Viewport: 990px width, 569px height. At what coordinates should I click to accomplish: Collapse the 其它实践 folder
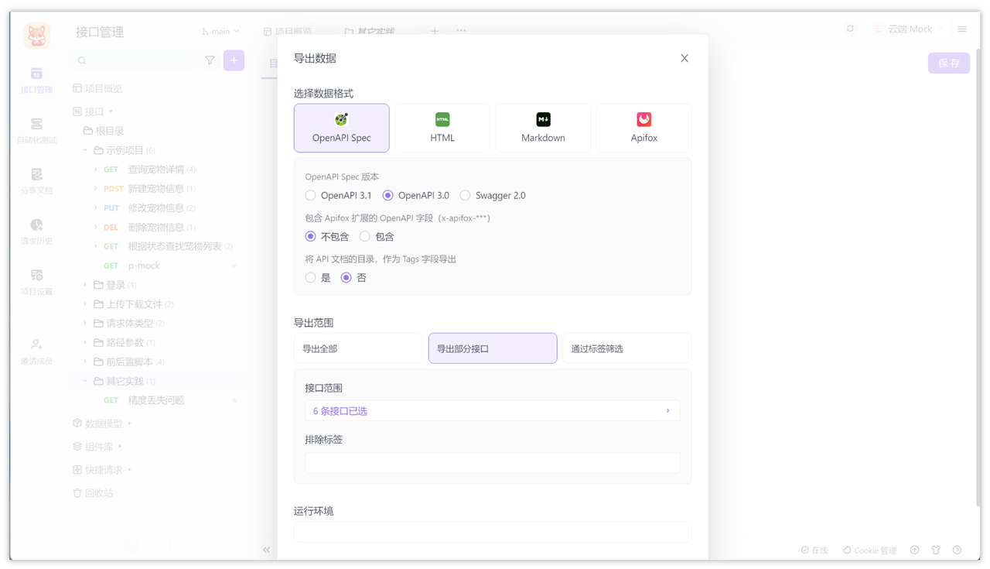pyautogui.click(x=85, y=381)
